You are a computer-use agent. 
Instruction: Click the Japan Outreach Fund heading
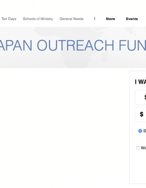click(x=73, y=45)
